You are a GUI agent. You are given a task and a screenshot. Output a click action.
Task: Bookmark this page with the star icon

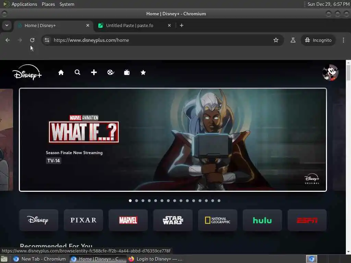(x=276, y=40)
